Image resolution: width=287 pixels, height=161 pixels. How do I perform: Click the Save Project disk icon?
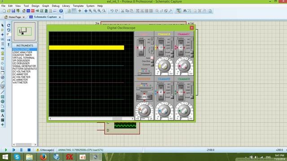[x=13, y=11]
